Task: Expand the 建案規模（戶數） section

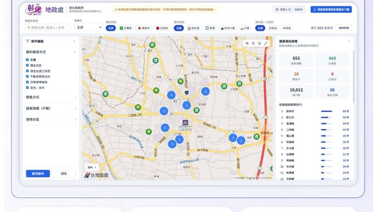Action: click(x=51, y=108)
